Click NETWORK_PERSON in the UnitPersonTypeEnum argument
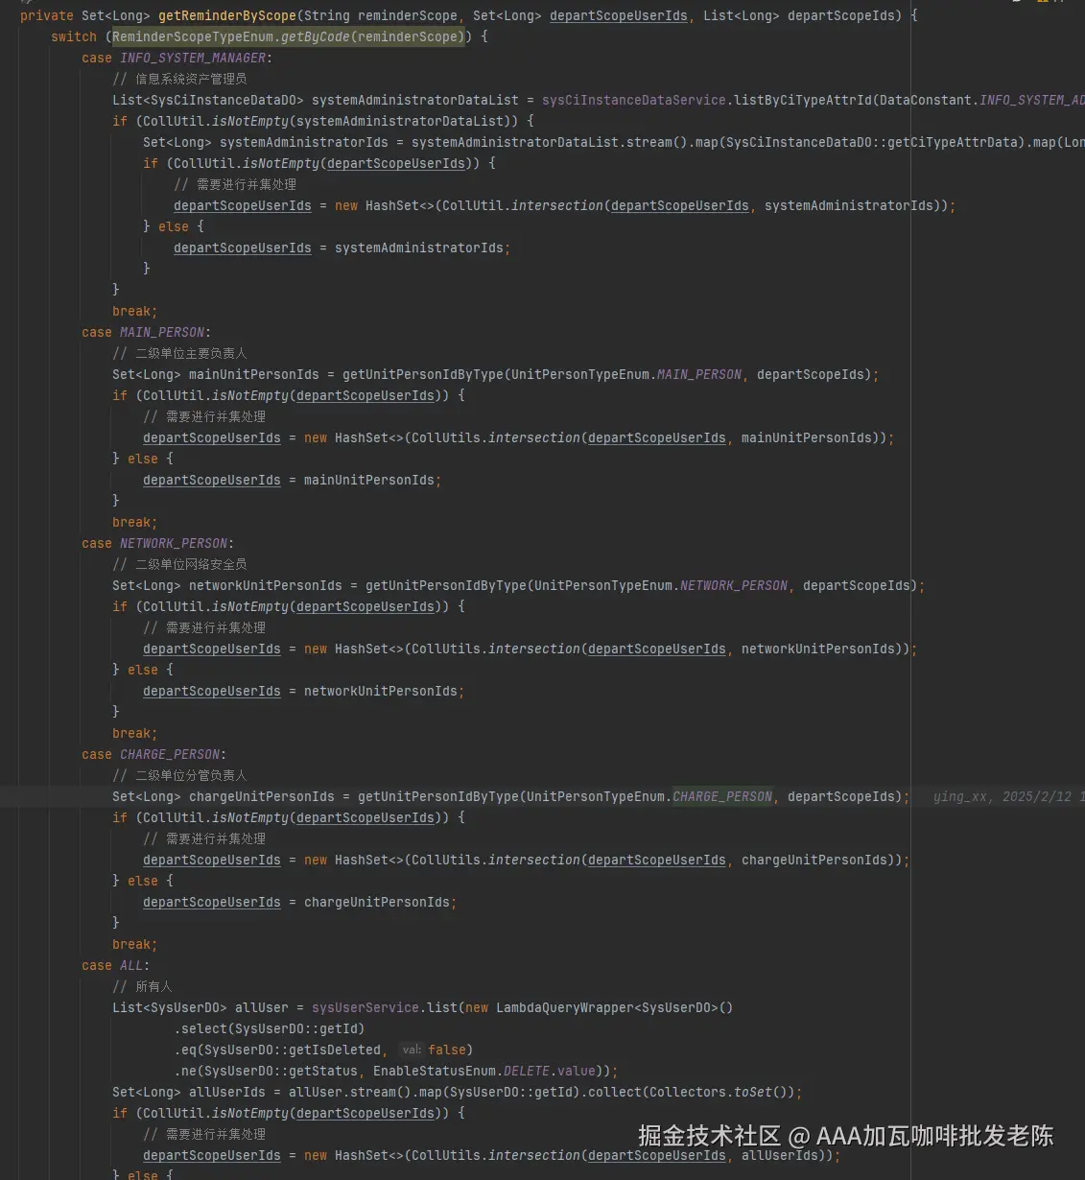The image size is (1085, 1180). [x=734, y=585]
